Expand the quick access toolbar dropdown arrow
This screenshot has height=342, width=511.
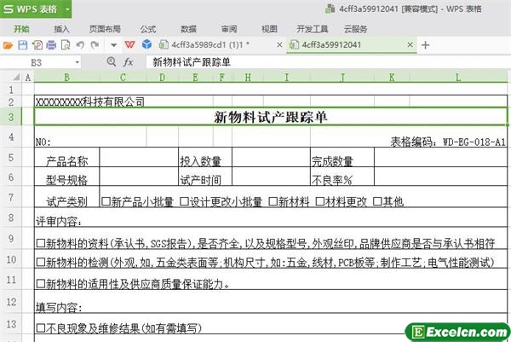(x=113, y=45)
